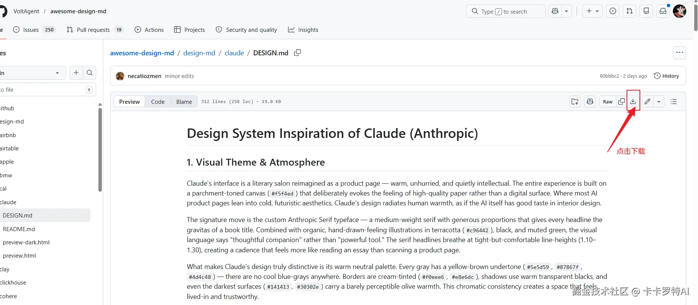
Task: Add a file with the plus icon in sidebar
Action: [x=76, y=73]
